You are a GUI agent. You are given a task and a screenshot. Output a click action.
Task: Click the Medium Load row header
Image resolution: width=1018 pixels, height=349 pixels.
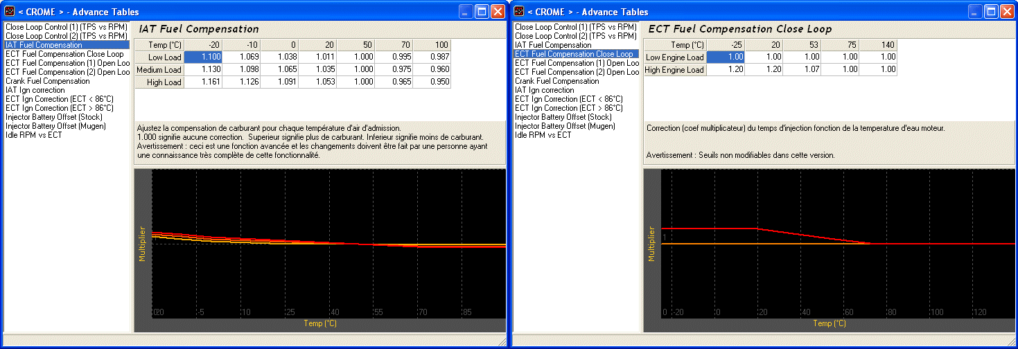pos(159,70)
